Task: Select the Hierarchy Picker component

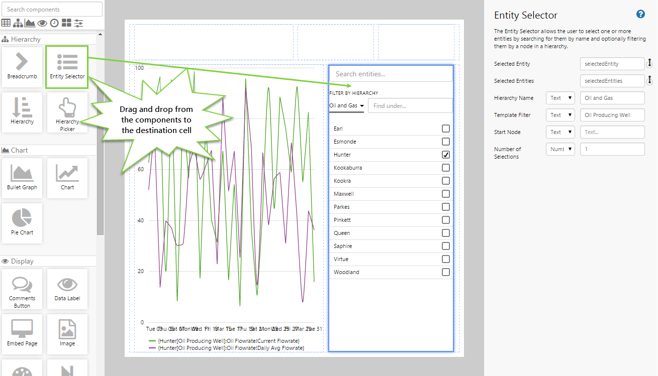Action: point(67,112)
